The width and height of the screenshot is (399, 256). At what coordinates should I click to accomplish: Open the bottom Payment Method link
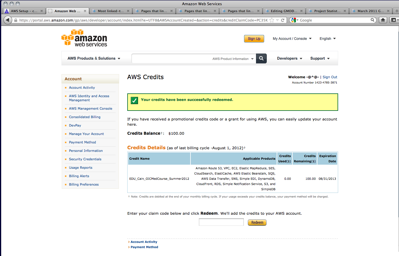[x=144, y=247]
